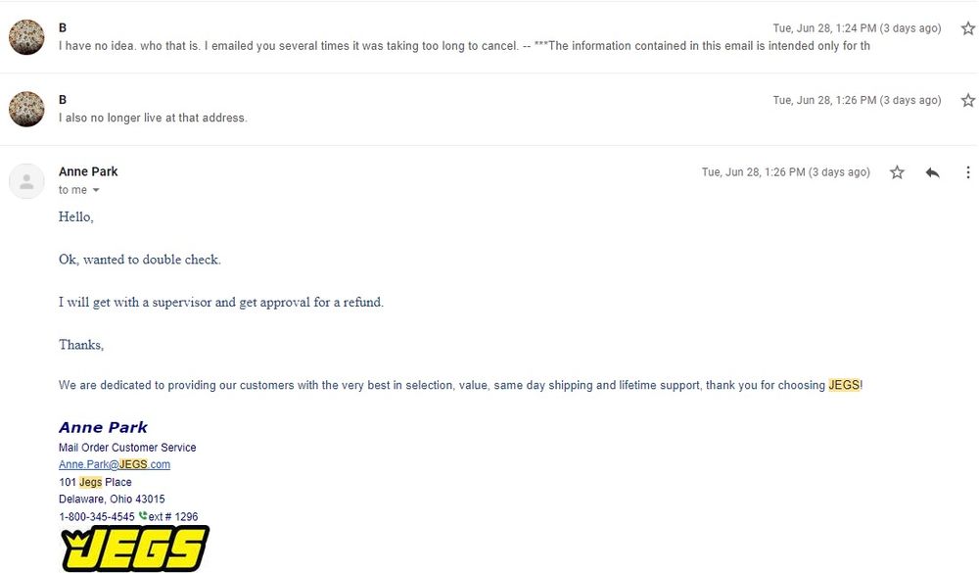979x573 pixels.
Task: Expand message 'I also no longer live'
Action: tap(153, 118)
